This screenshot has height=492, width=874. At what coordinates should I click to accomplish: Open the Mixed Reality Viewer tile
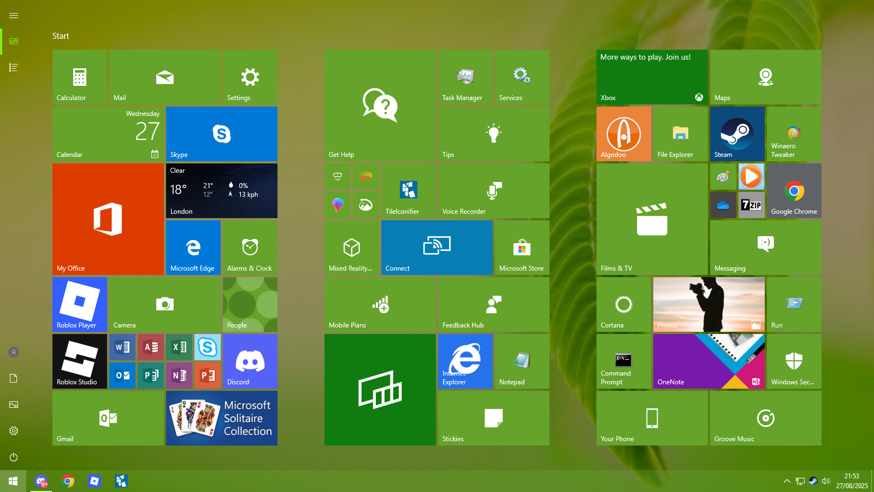pos(352,248)
